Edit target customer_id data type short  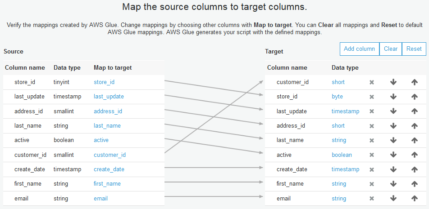[338, 82]
